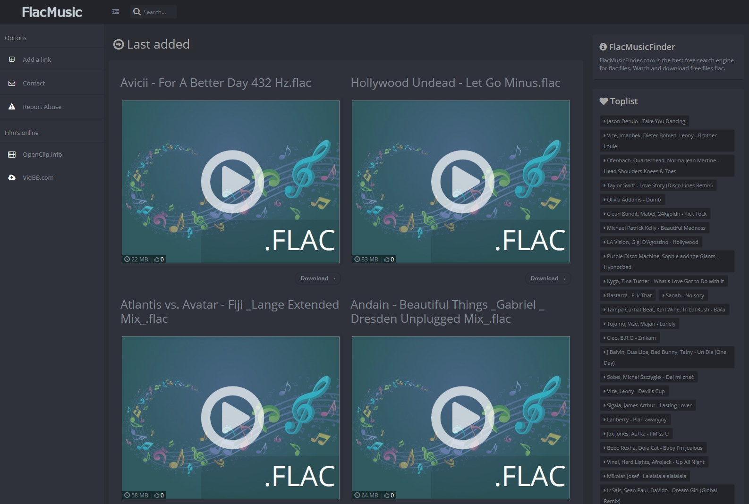Open Olivia Addams - Dumb

point(632,200)
